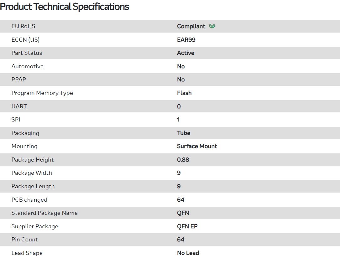Select the Pin Count label
This screenshot has width=340, height=258.
24,240
